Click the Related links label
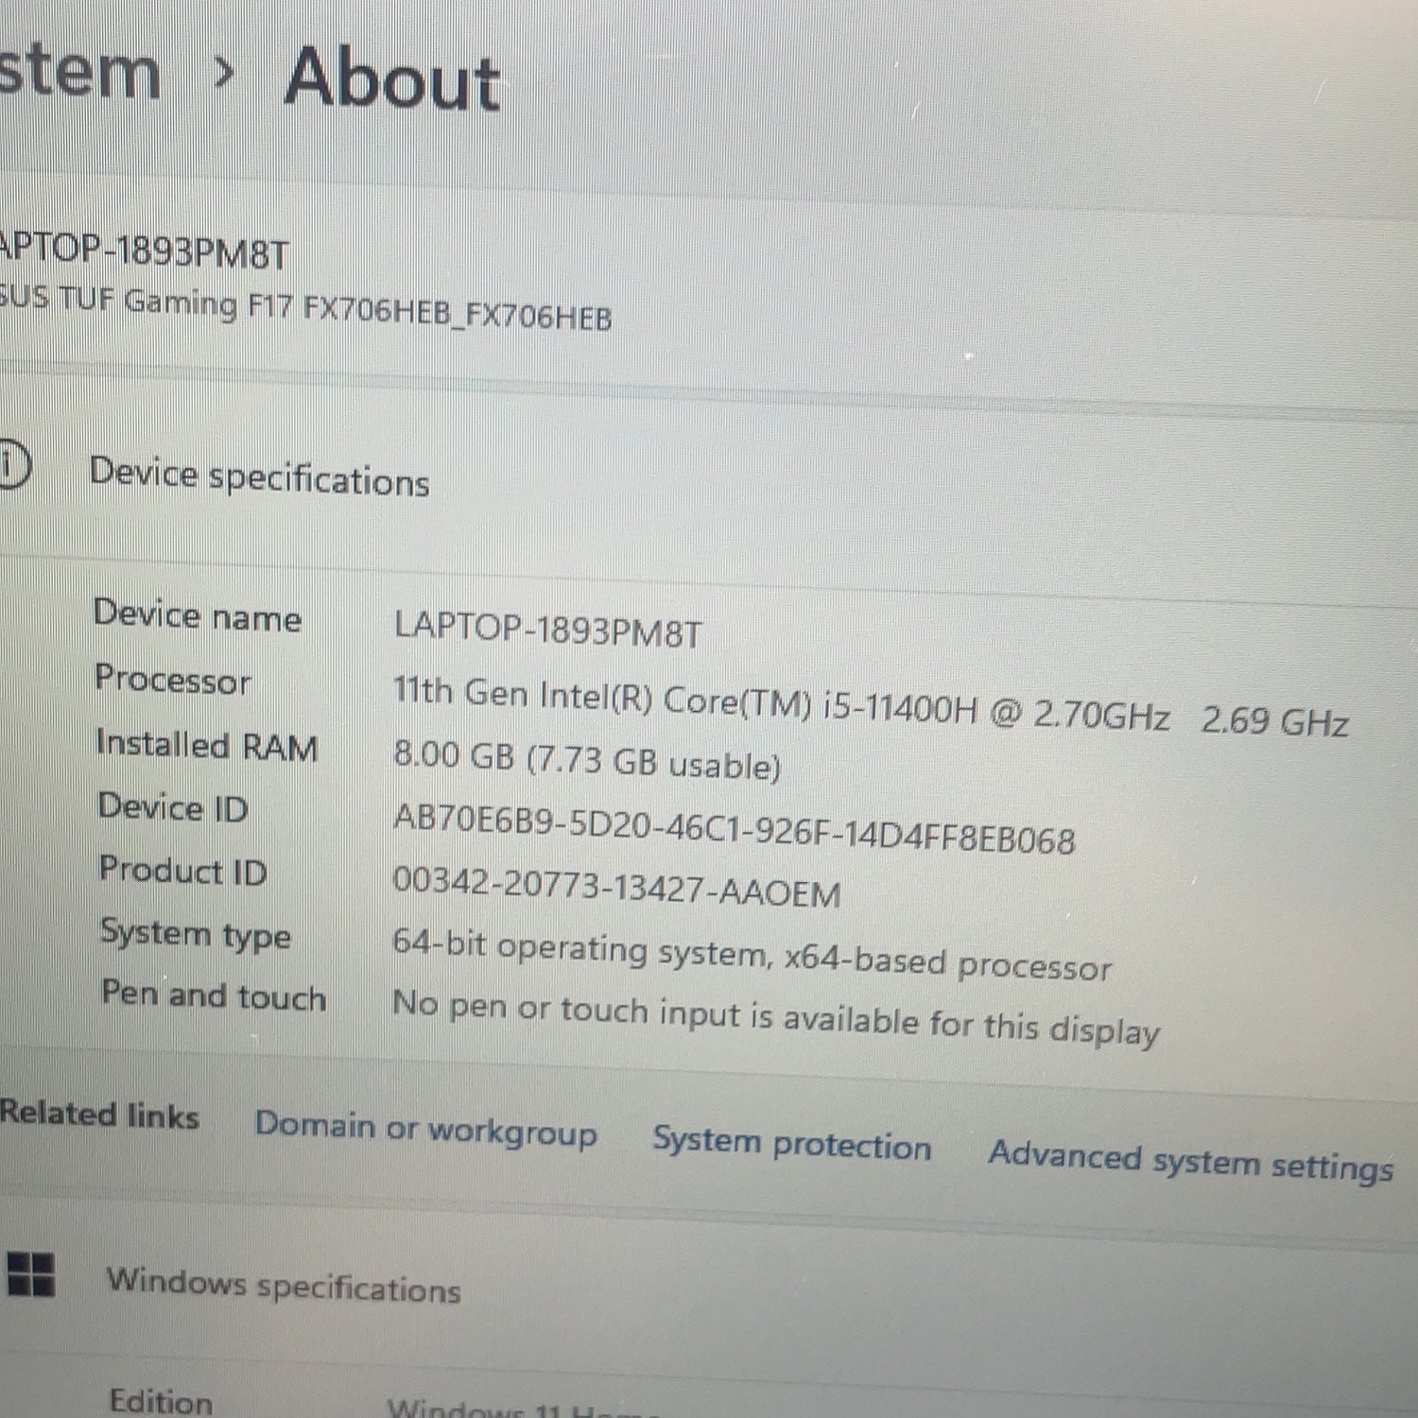Viewport: 1418px width, 1418px height. pyautogui.click(x=99, y=1114)
